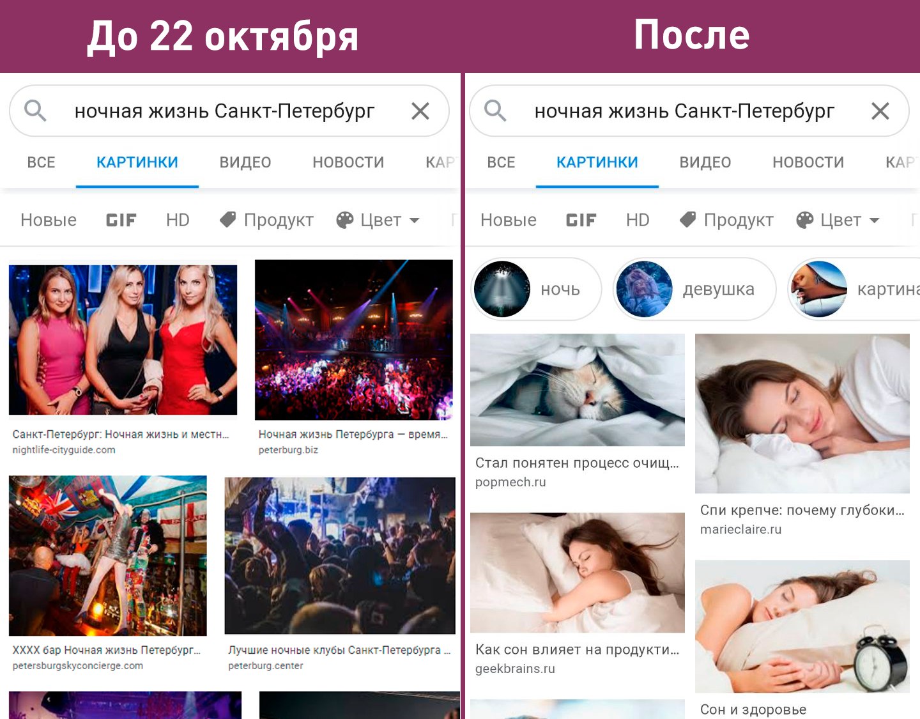Screen dimensions: 920x719
Task: Select the ночь suggestion chip
Action: pos(536,289)
